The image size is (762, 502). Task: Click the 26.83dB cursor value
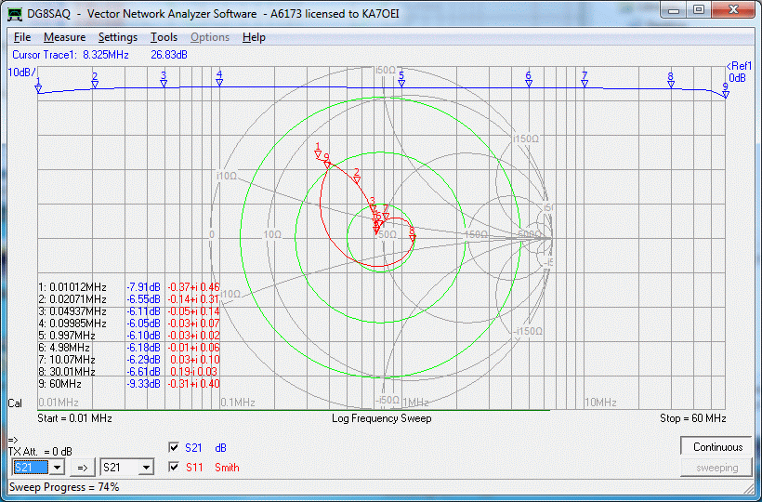click(168, 55)
